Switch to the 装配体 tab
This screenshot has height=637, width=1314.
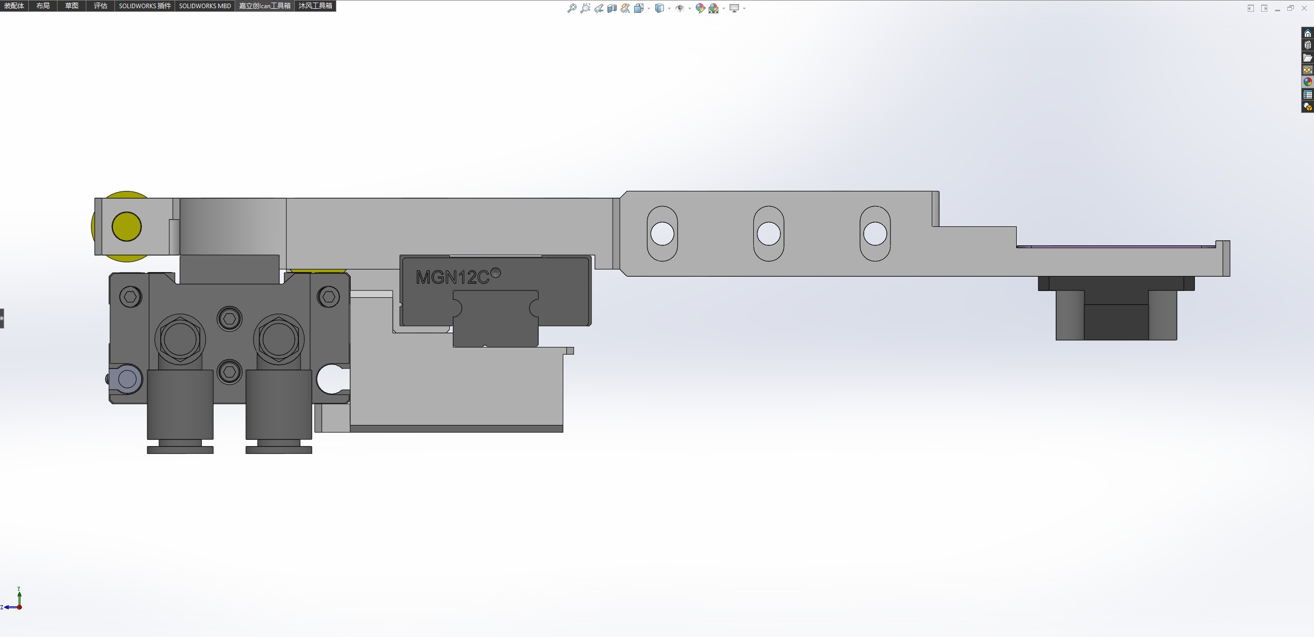click(14, 6)
